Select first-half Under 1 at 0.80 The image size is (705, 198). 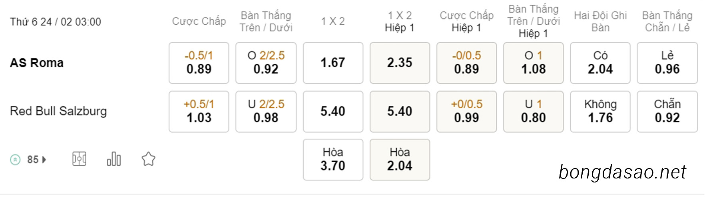pyautogui.click(x=534, y=112)
